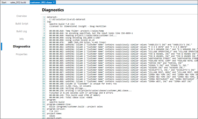Click the ANGELICA'S INC warning line

click(121, 45)
